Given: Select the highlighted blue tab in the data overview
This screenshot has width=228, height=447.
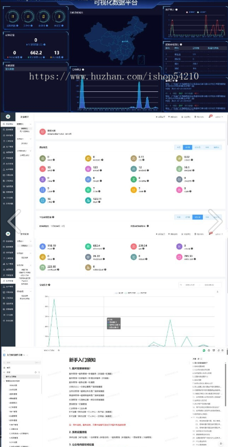Looking at the screenshot, I should pos(187,147).
